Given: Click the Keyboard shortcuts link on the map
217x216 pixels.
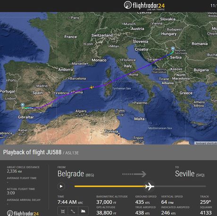Looking at the screenshot, I should pos(206,143).
